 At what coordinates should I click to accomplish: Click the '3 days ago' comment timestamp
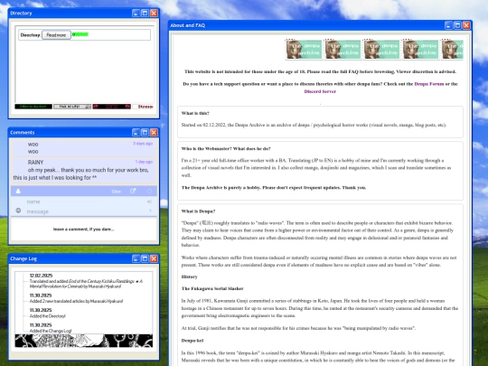(x=143, y=144)
